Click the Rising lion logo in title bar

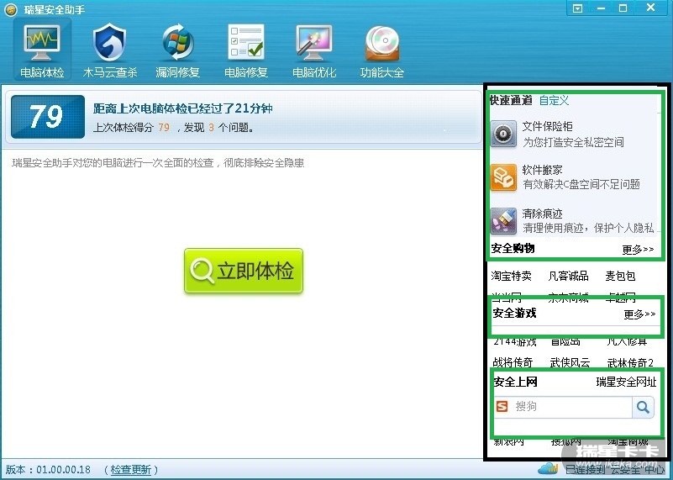pos(11,9)
